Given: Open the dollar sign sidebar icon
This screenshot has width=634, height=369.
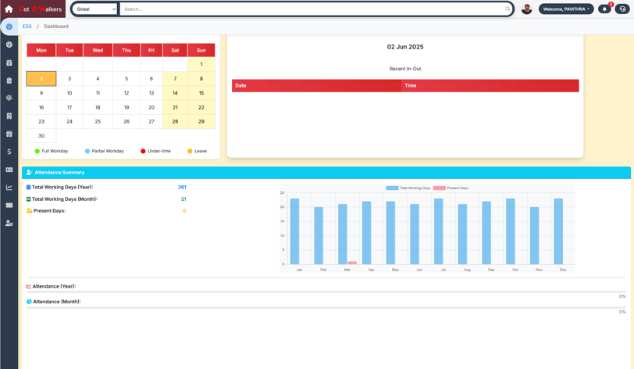Looking at the screenshot, I should pyautogui.click(x=9, y=152).
